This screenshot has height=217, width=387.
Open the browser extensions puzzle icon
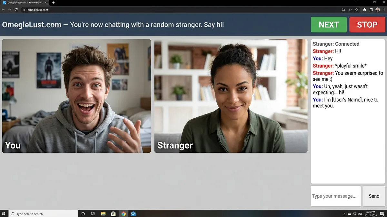(364, 10)
